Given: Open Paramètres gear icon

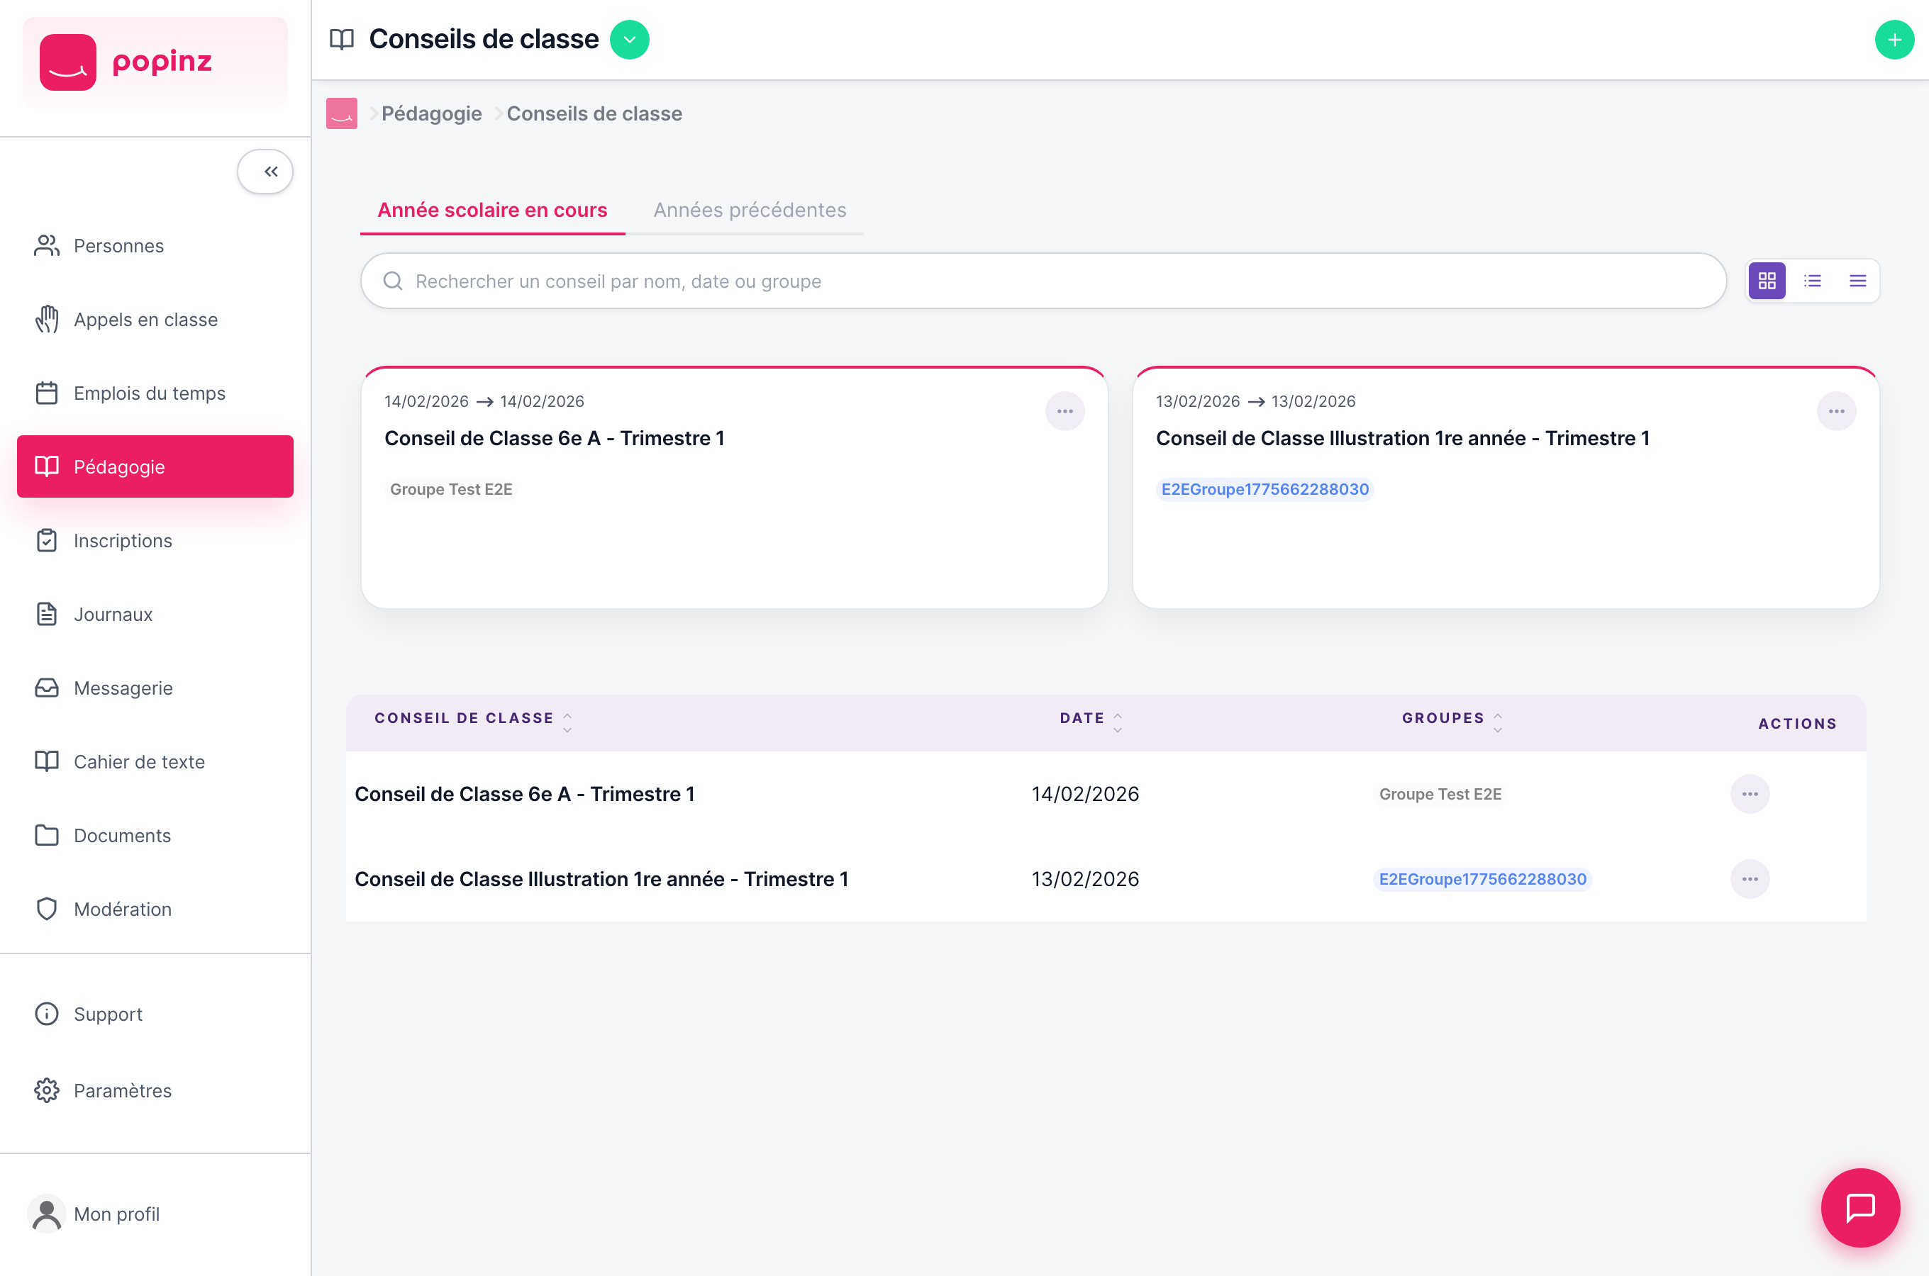Looking at the screenshot, I should 46,1090.
